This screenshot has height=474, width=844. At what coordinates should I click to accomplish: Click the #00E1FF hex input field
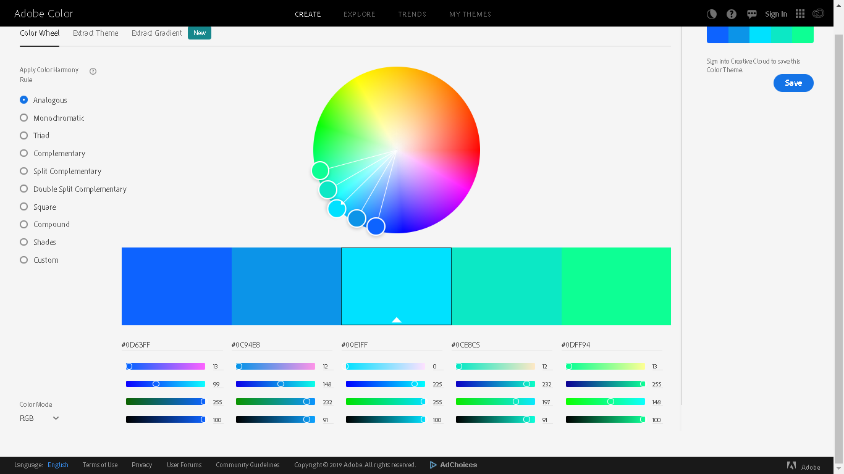click(x=392, y=345)
